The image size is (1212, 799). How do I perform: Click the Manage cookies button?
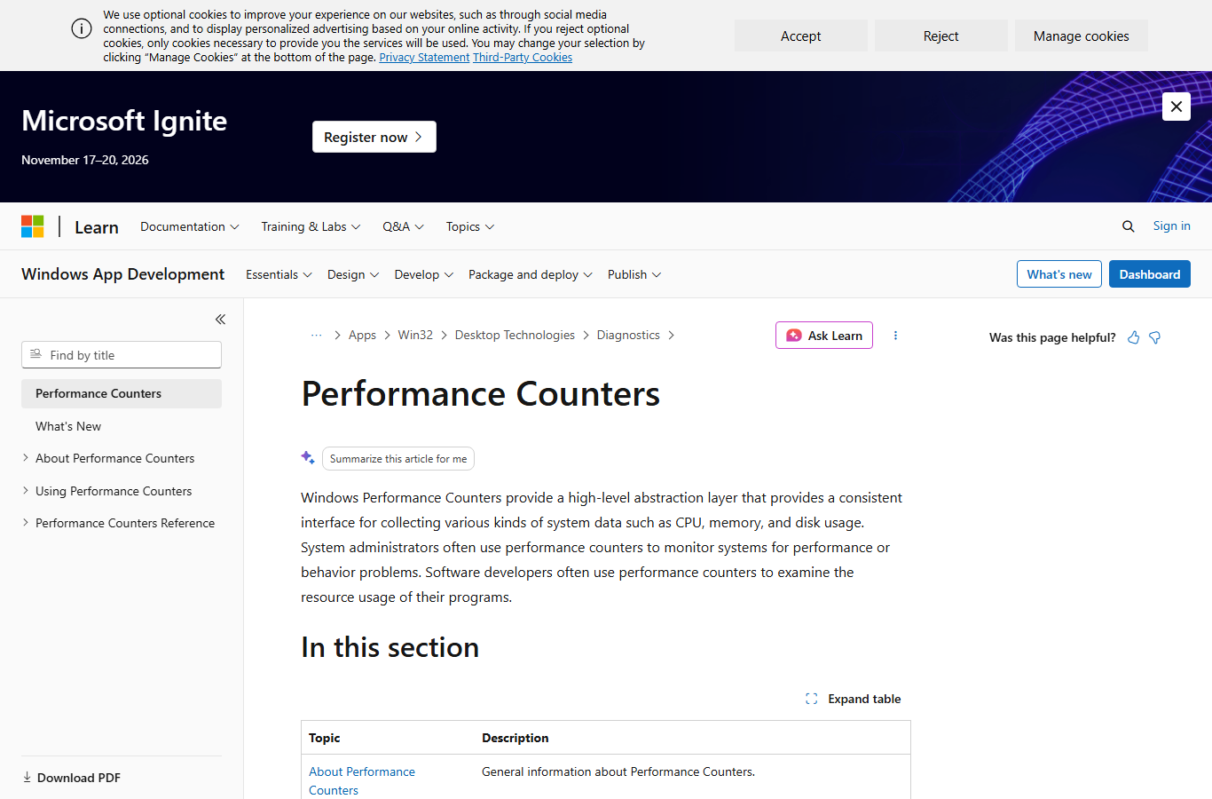1082,36
